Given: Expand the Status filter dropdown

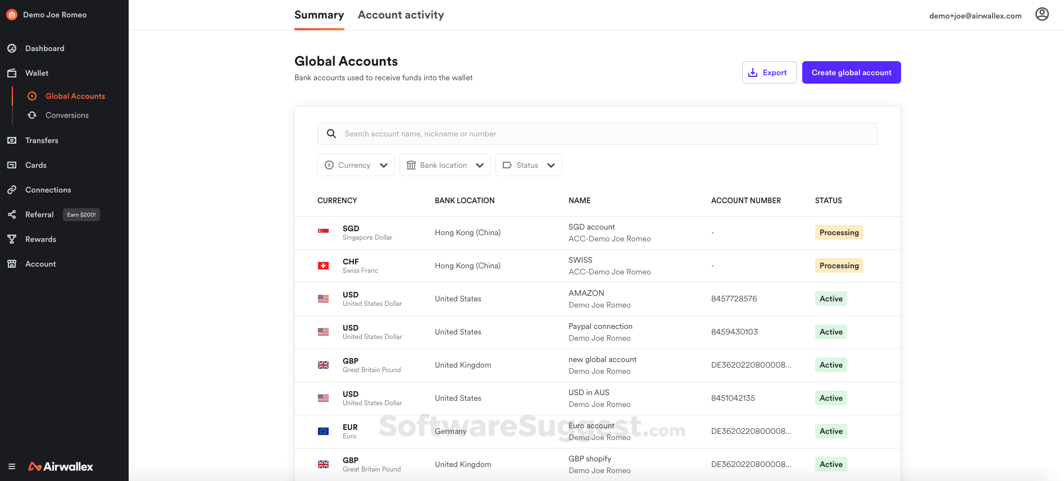Looking at the screenshot, I should click(x=528, y=165).
